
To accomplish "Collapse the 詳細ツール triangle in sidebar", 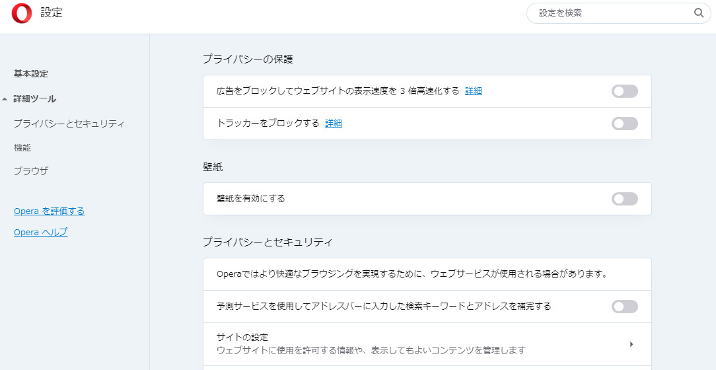I will click(x=5, y=99).
